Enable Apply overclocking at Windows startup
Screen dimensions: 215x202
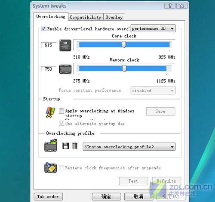(61, 111)
